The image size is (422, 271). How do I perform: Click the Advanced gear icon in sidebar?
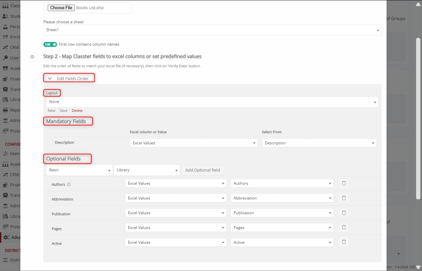coord(6,237)
